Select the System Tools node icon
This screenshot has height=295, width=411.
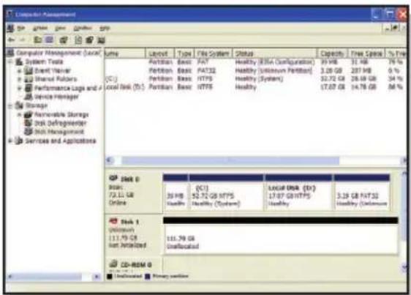pos(19,62)
